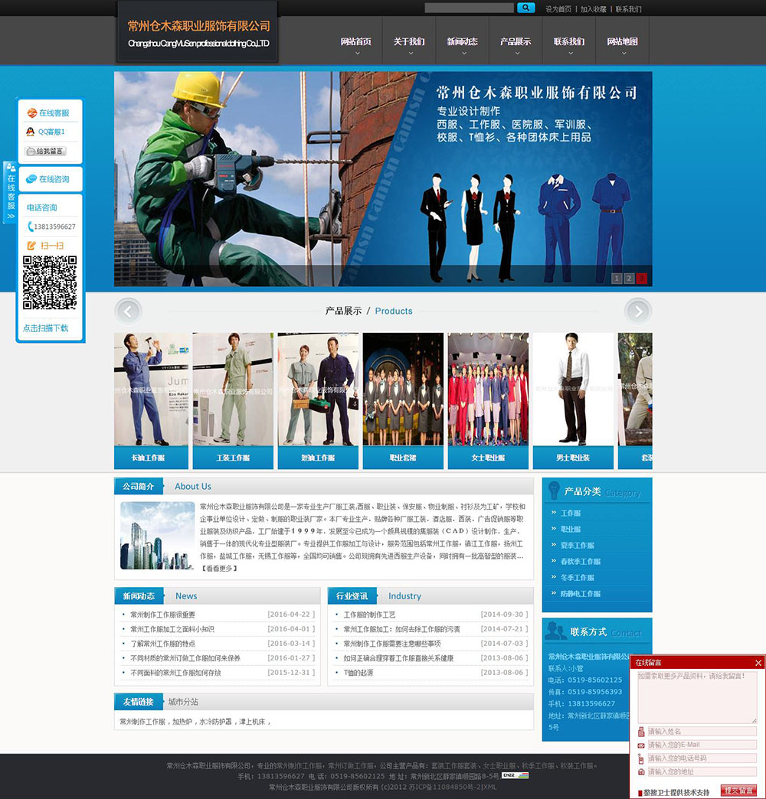Switch banner to slide 1

click(616, 279)
